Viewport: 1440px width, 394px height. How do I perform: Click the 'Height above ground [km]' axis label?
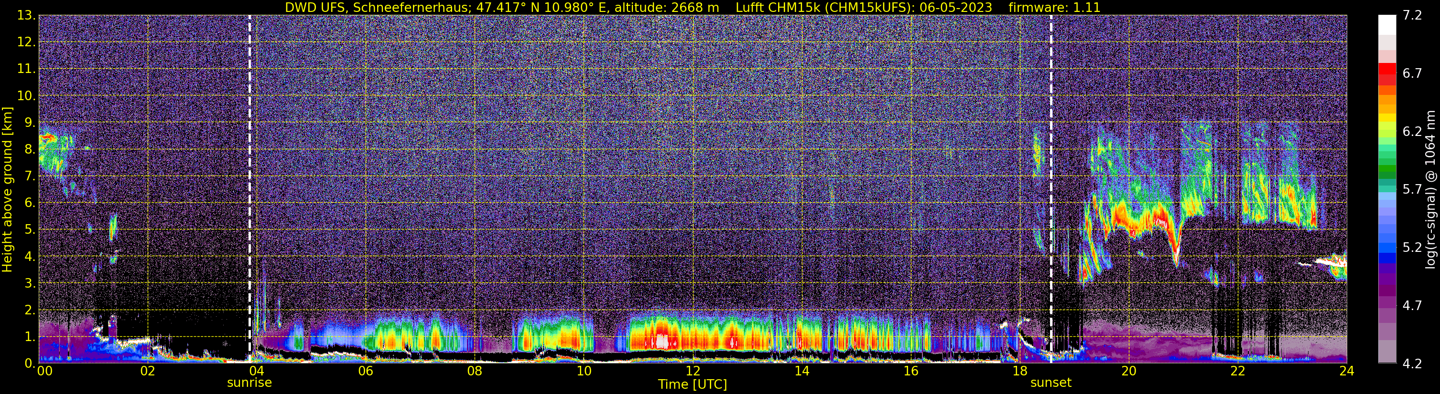pos(7,190)
